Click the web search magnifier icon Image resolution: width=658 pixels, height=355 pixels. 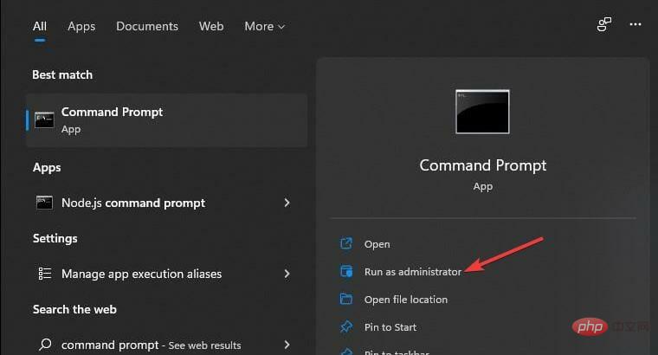coord(45,345)
